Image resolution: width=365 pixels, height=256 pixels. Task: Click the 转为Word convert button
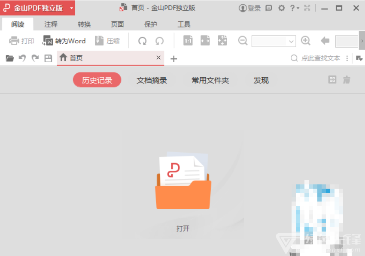64,41
